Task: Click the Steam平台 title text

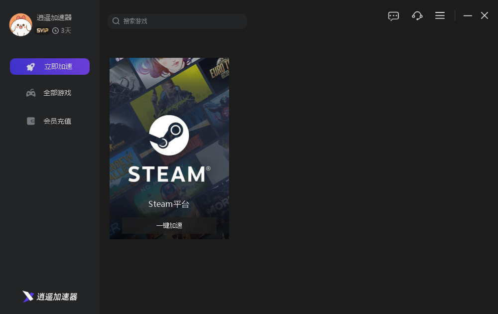Action: pyautogui.click(x=169, y=204)
